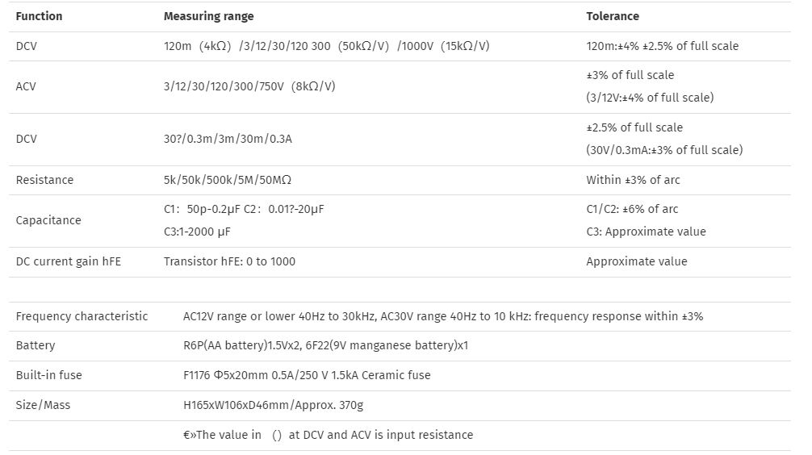Click the Within ±3% of arc tolerance
Viewport: 812px width, 455px height.
(633, 180)
